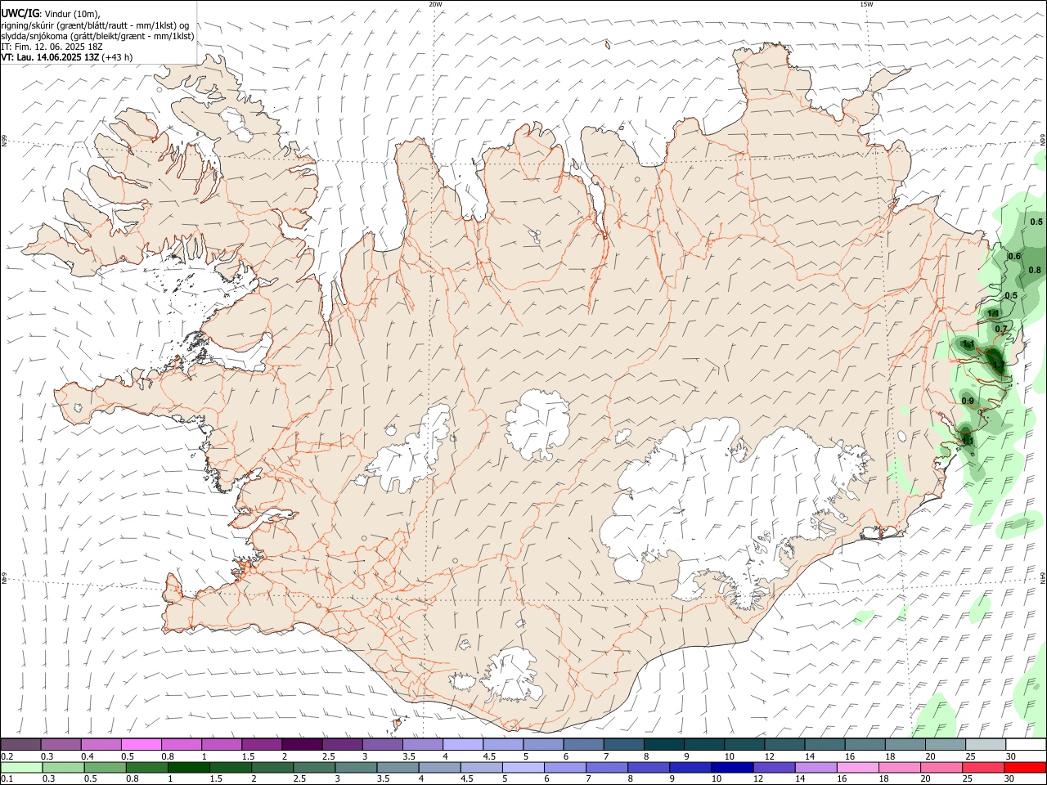Click the 0.9 precipitation value in the east fjords
Screen dimensions: 1047x785
tap(968, 401)
